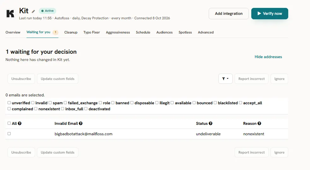Screen dimensions: 310x170
Task: Toggle the invalid filter checkbox
Action: [33, 102]
